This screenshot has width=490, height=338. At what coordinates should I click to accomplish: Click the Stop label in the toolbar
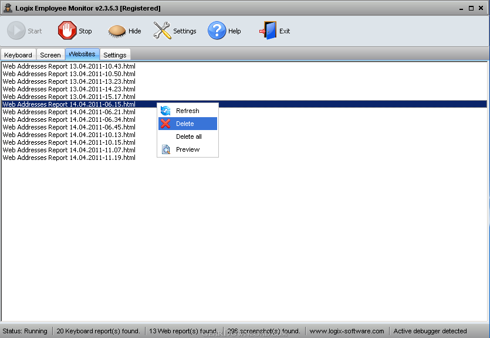85,31
